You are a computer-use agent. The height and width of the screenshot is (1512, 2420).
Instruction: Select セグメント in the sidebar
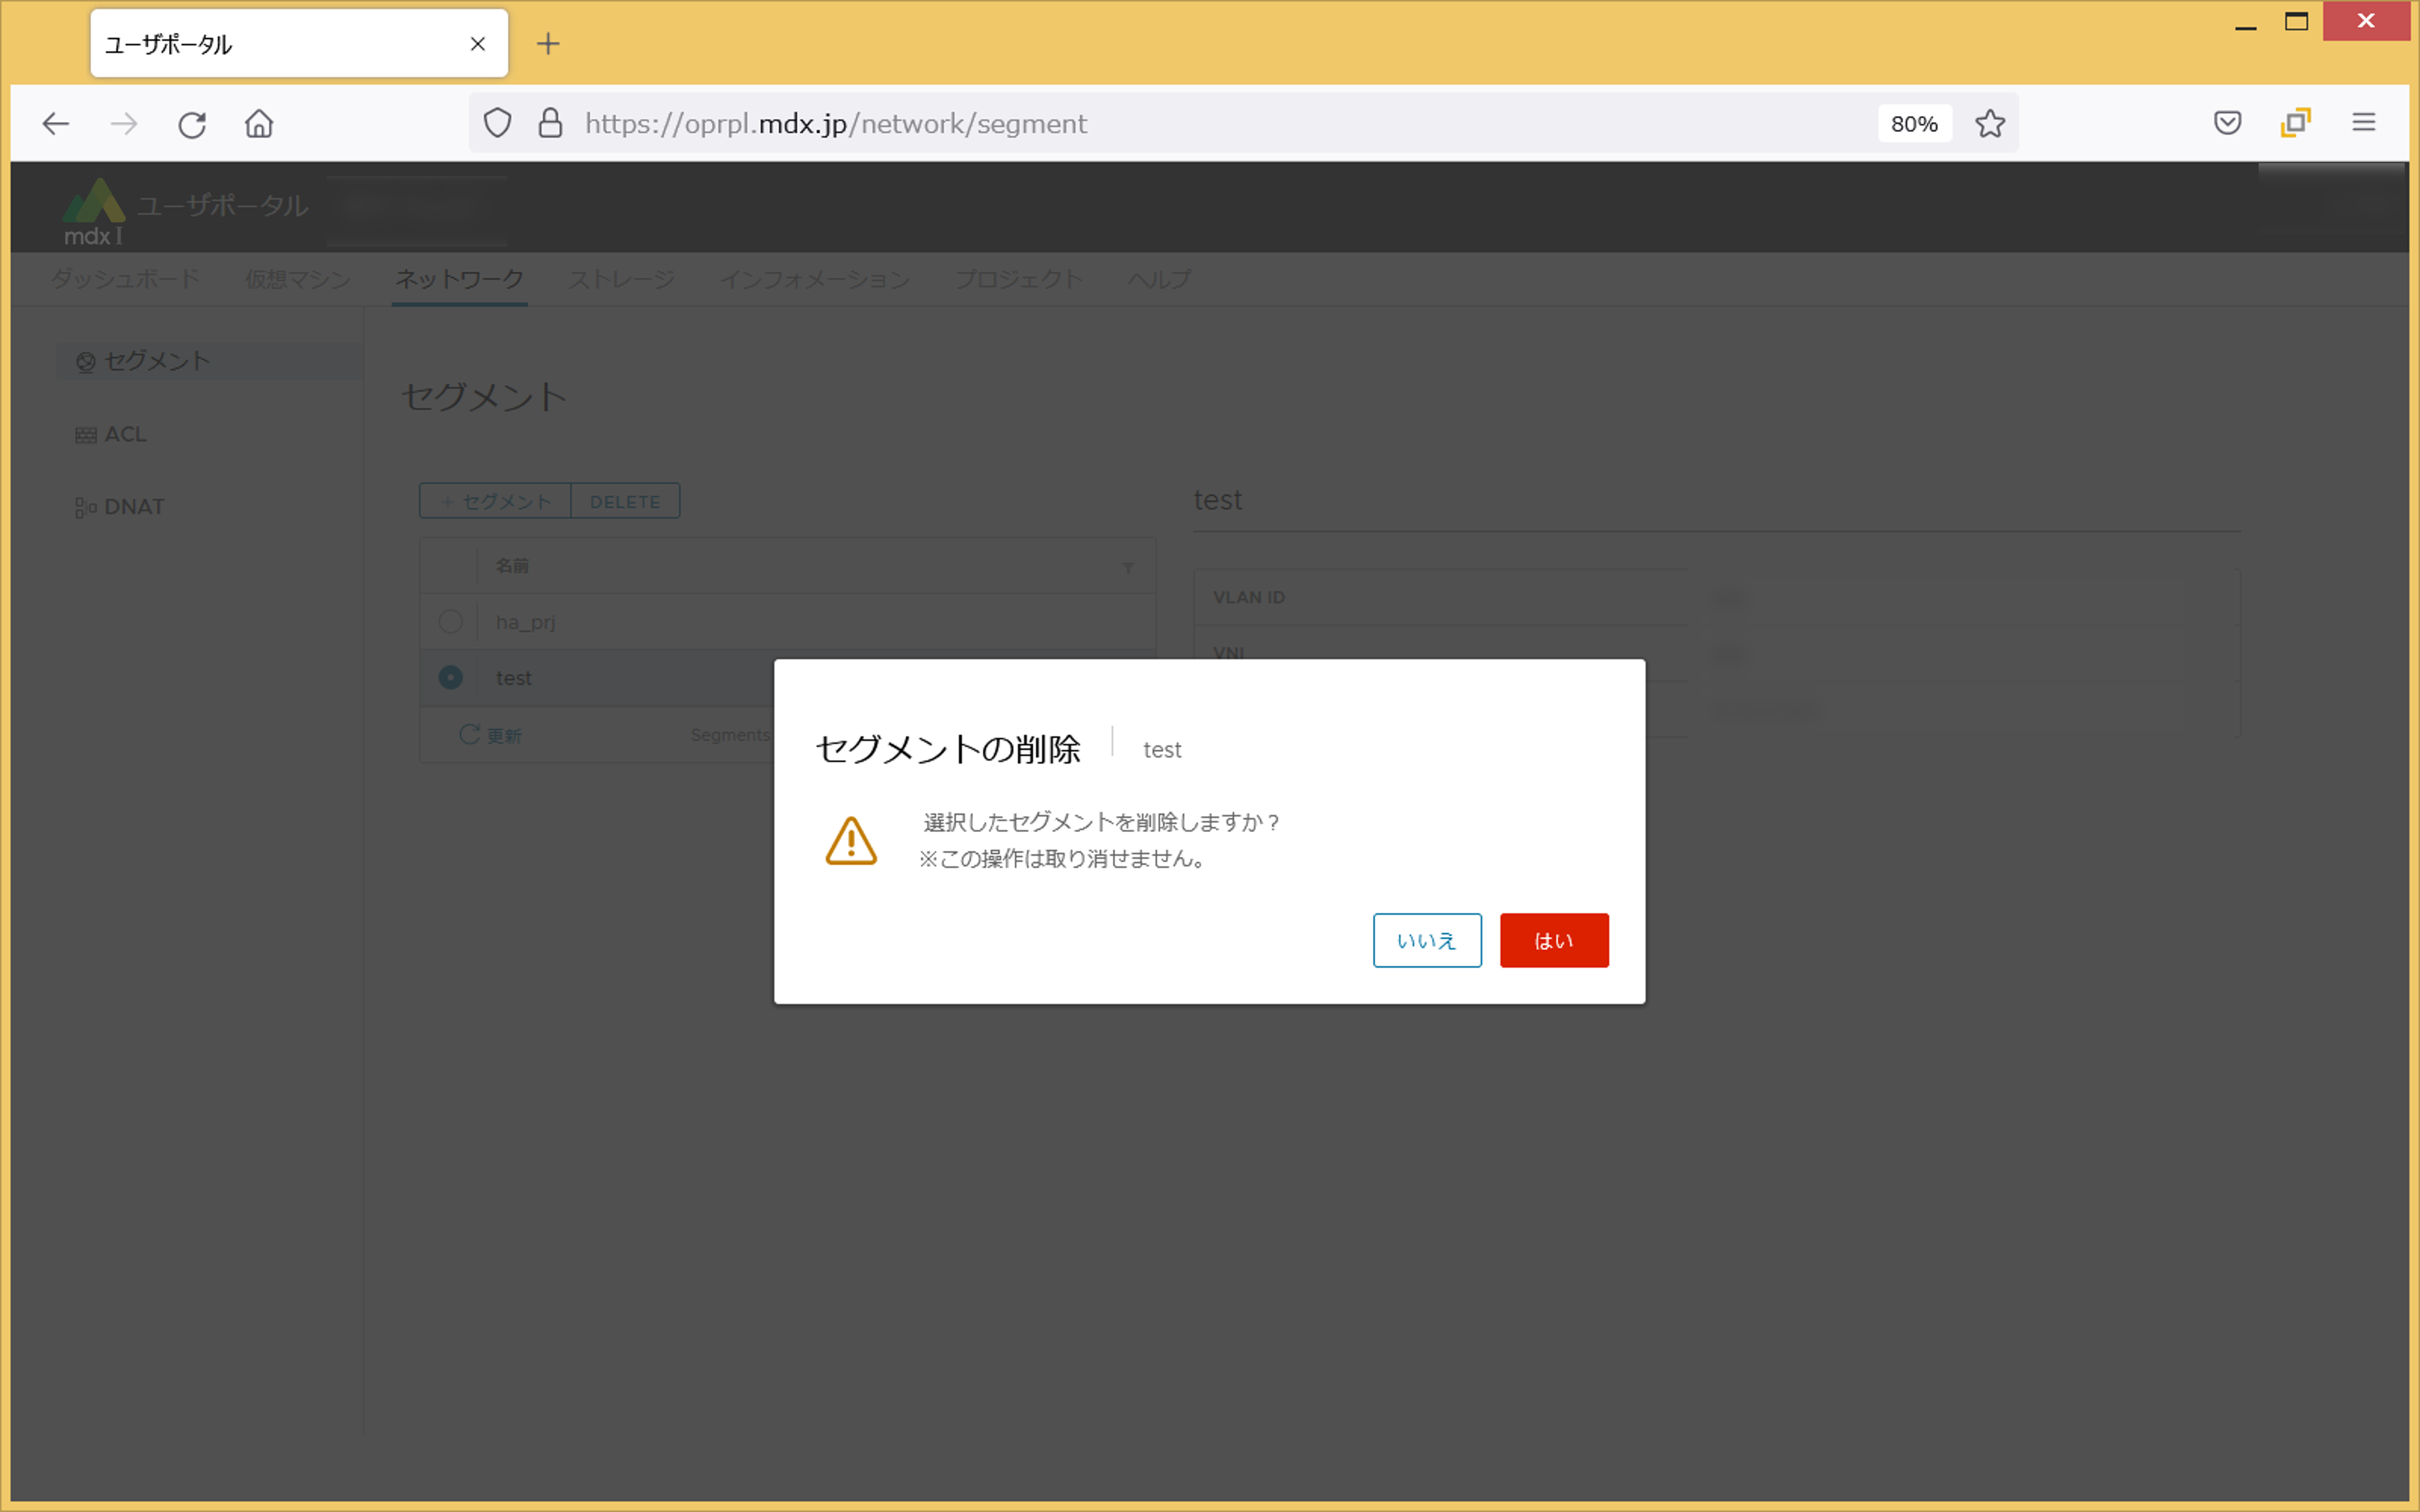click(x=209, y=361)
